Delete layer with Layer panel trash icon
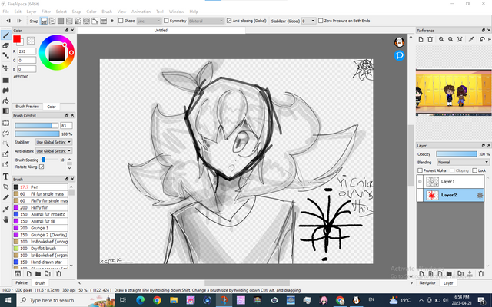 (x=480, y=274)
